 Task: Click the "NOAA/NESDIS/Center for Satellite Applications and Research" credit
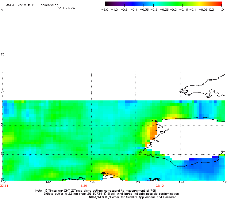(x=133, y=197)
